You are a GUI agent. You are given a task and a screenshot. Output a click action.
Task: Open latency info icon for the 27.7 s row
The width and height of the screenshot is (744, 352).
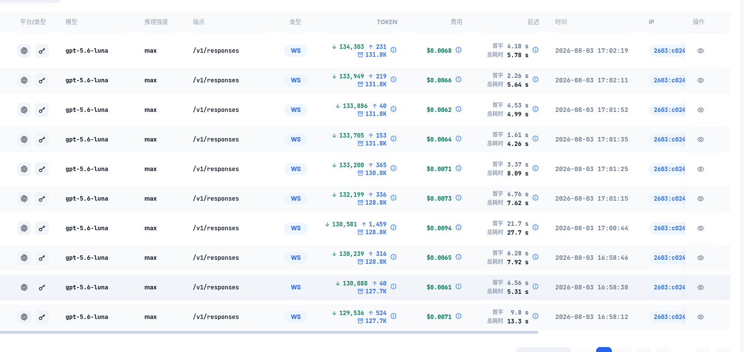pyautogui.click(x=535, y=227)
